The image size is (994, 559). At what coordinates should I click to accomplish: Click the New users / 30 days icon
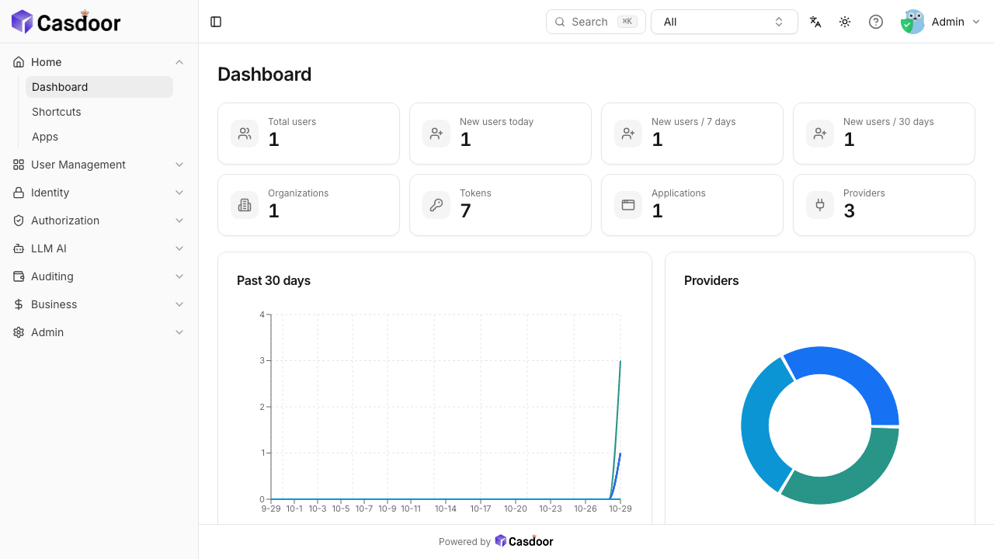pyautogui.click(x=820, y=134)
